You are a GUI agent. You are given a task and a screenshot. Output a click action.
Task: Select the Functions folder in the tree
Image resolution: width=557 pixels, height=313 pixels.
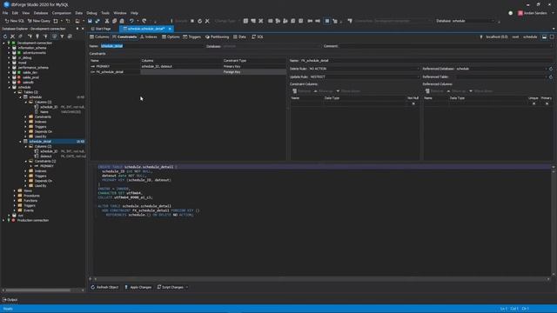tap(30, 201)
